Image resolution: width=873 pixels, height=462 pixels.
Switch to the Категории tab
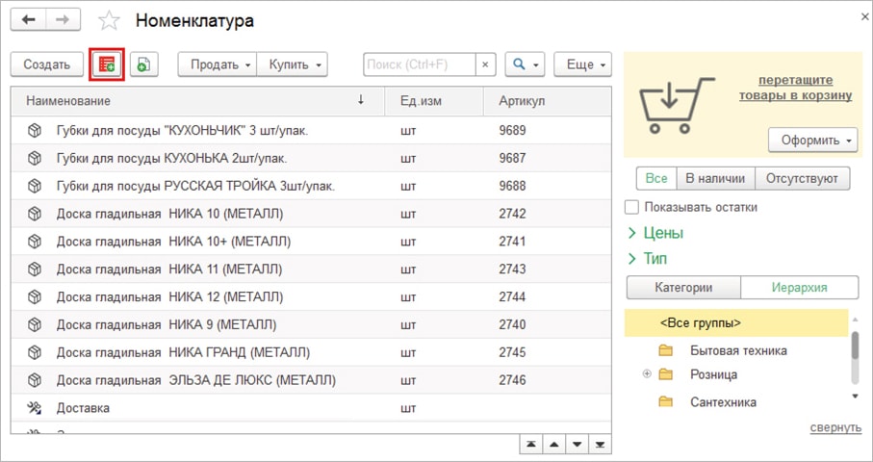coord(683,288)
